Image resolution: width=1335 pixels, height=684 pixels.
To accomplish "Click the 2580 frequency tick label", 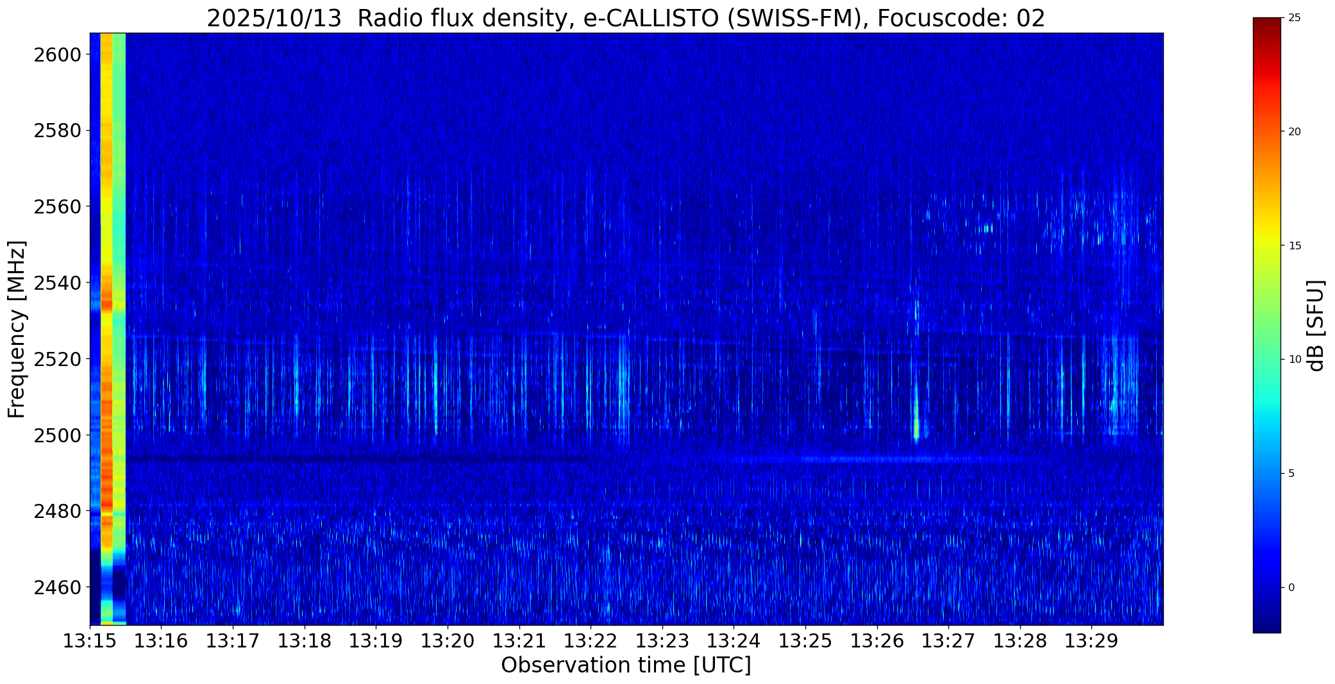I will click(x=57, y=131).
